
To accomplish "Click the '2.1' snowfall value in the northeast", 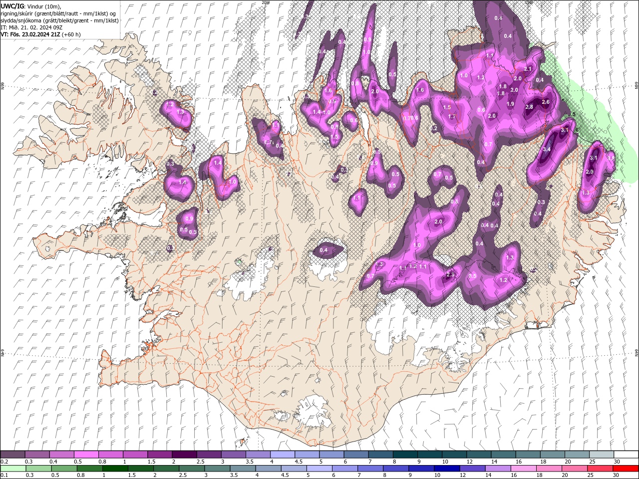I will click(528, 69).
